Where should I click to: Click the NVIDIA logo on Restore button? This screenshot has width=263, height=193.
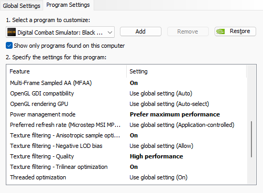(220, 31)
